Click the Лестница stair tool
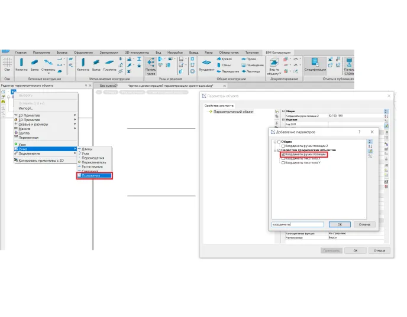407x317 pixels. [x=250, y=71]
